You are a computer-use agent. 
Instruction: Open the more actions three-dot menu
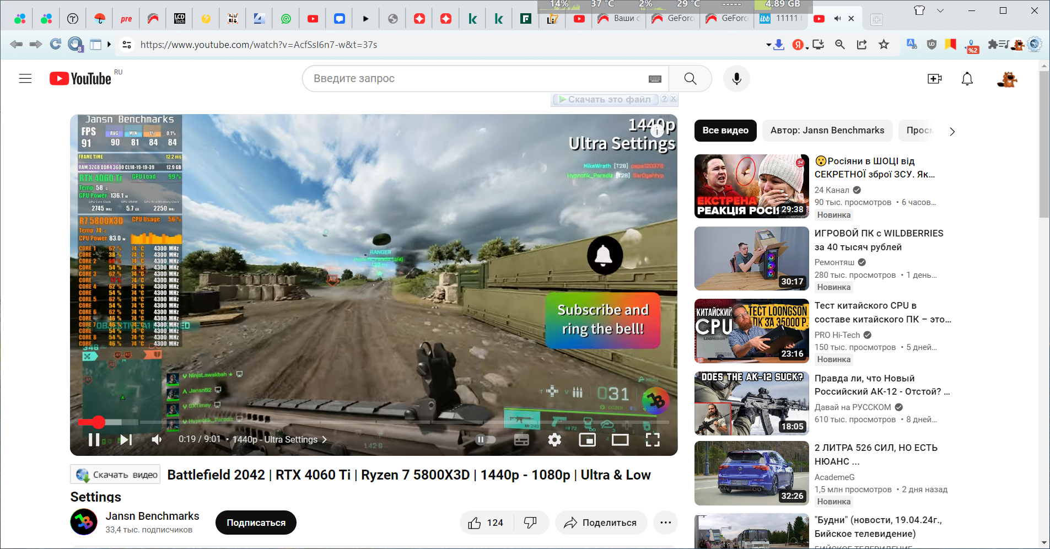pos(666,523)
